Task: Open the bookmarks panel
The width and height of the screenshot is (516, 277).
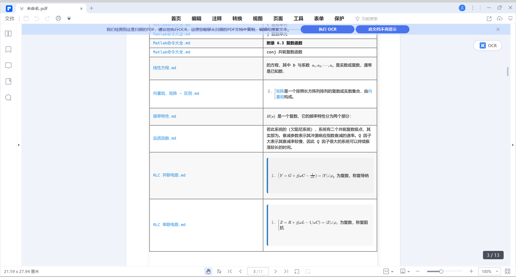Action: pos(8,49)
